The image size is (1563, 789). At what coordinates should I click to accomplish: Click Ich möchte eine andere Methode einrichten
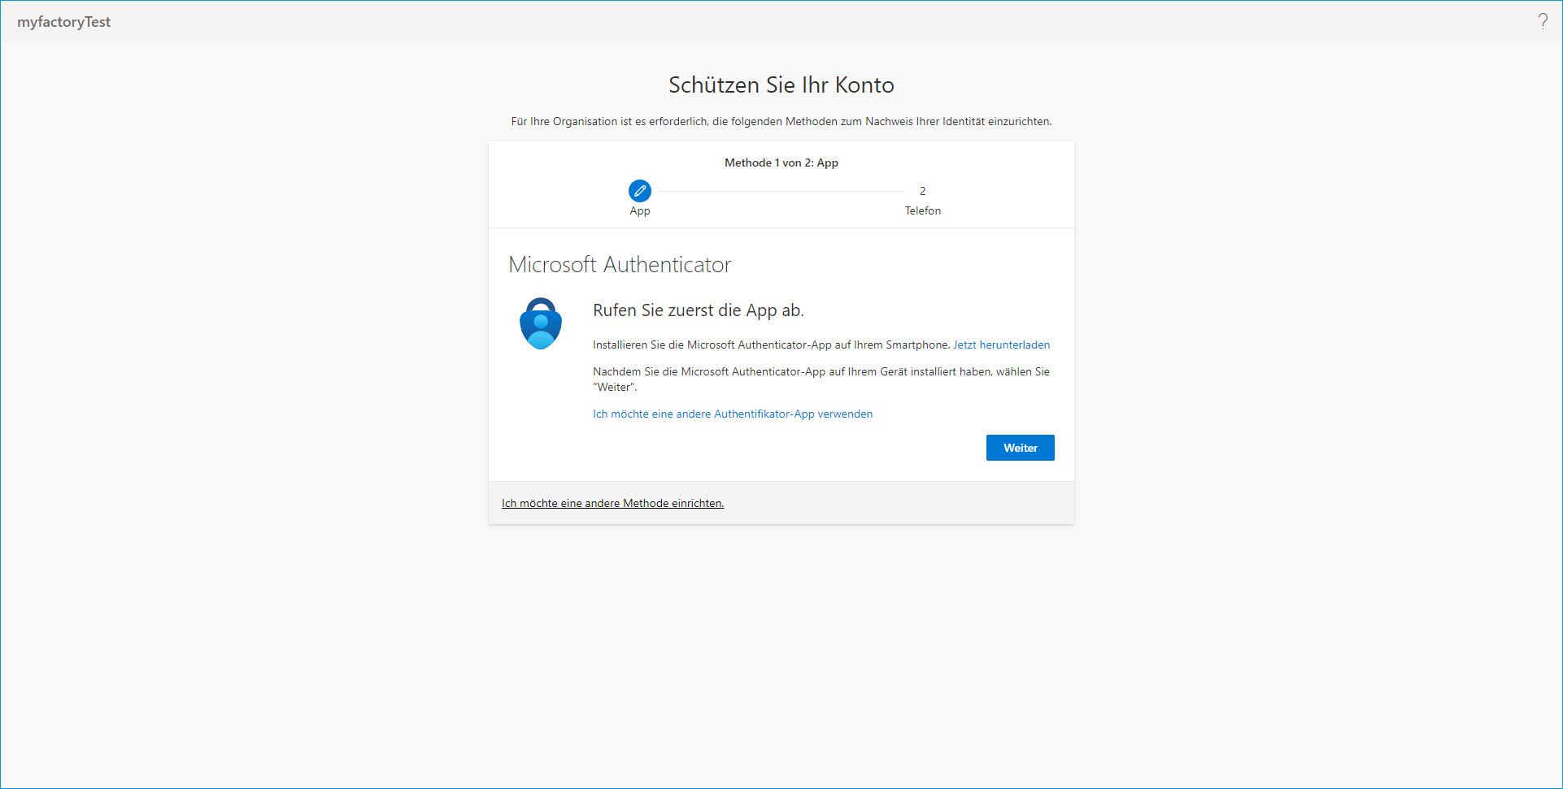(x=612, y=503)
